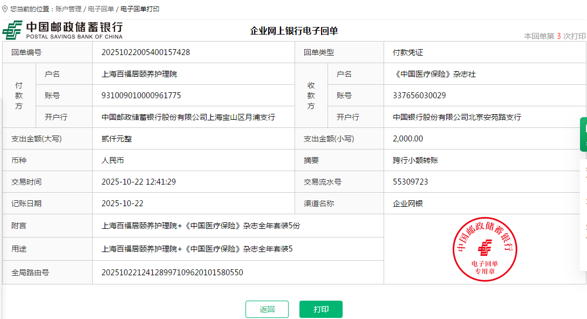
Task: Click the receipt number 2025102200540015­7428
Action: [x=146, y=52]
